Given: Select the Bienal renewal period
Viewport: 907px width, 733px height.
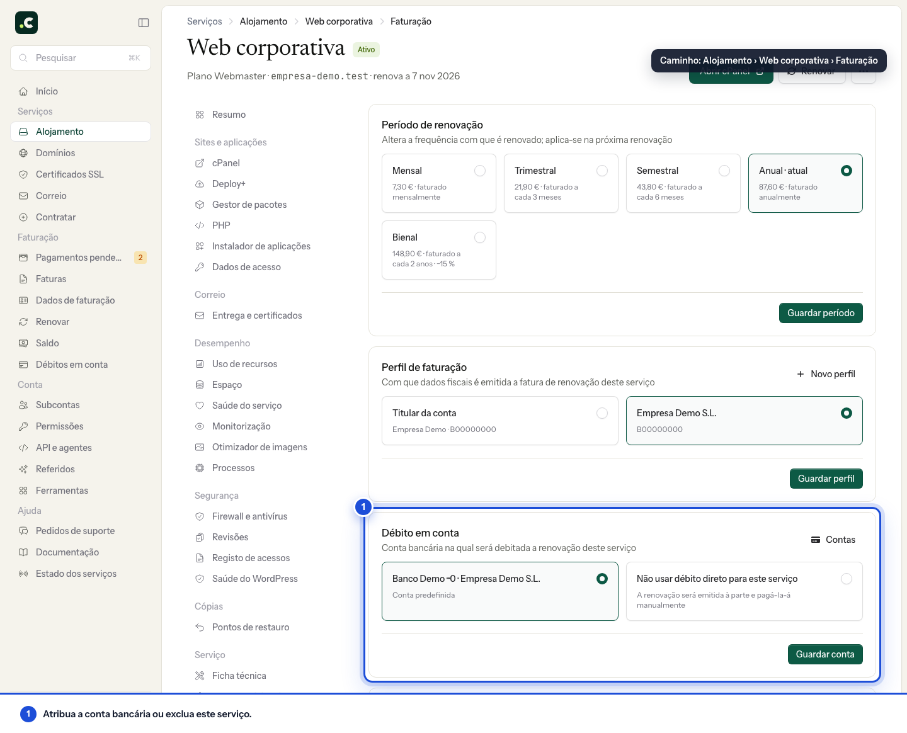Looking at the screenshot, I should pyautogui.click(x=439, y=250).
